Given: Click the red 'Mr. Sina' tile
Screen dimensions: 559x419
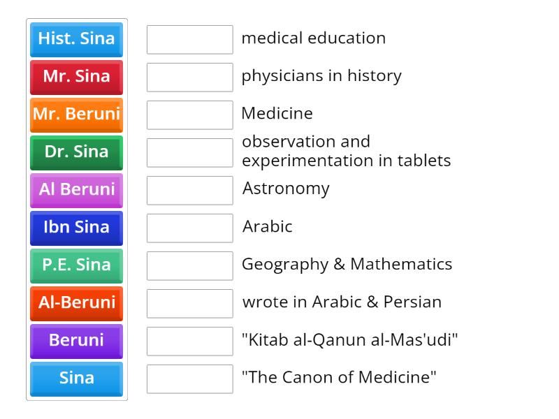Looking at the screenshot, I should click(76, 78).
